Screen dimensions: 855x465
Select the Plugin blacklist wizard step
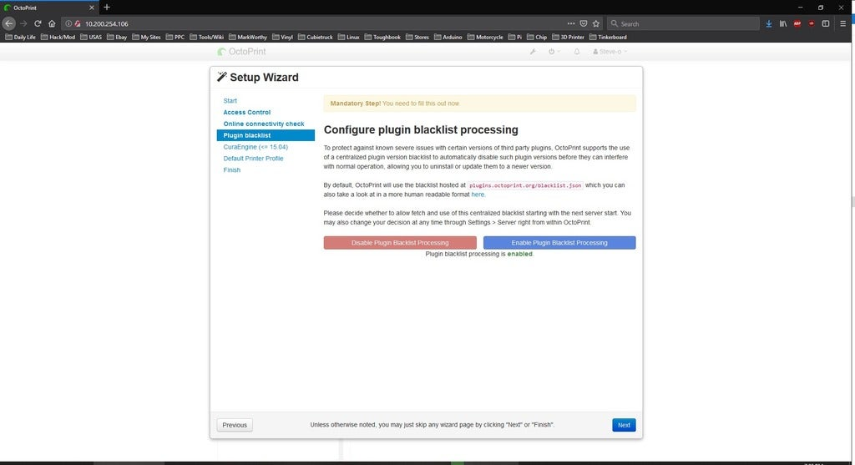click(266, 135)
